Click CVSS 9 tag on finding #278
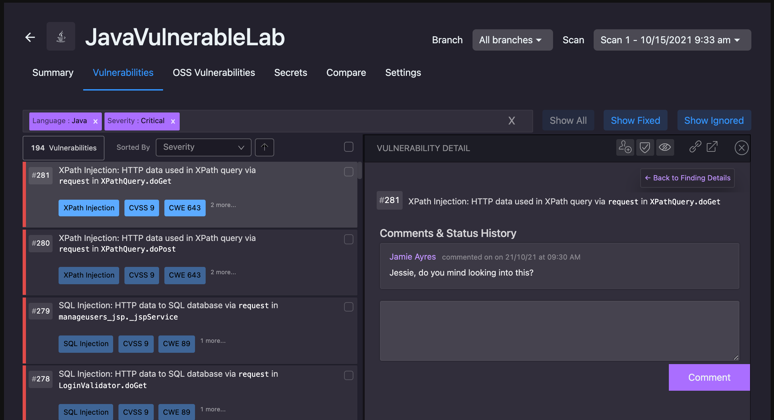Screen dimensions: 774x420 (136, 412)
